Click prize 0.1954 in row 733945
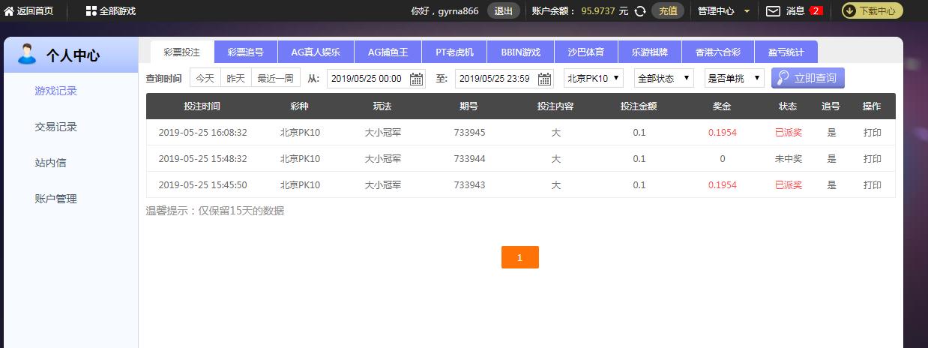This screenshot has height=348, width=928. click(722, 133)
